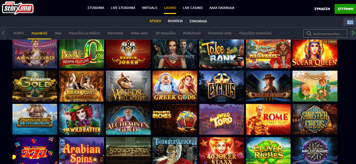Image resolution: width=356 pixels, height=164 pixels.
Task: Open the Book of Oz game
Action: click(82, 54)
